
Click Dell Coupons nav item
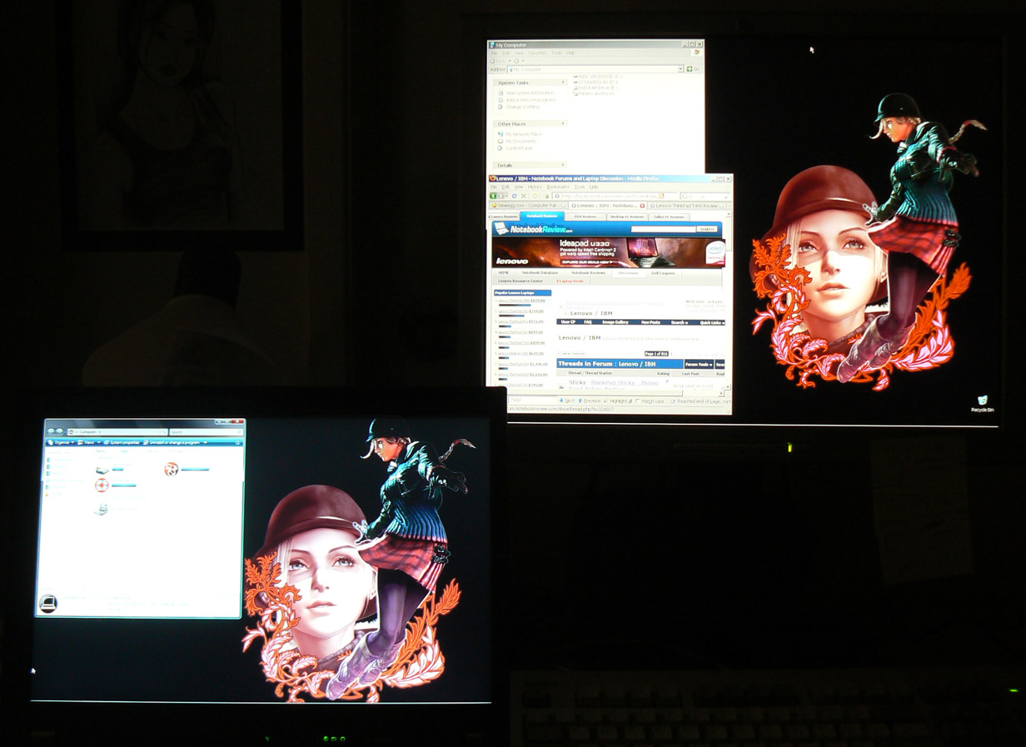(x=663, y=273)
